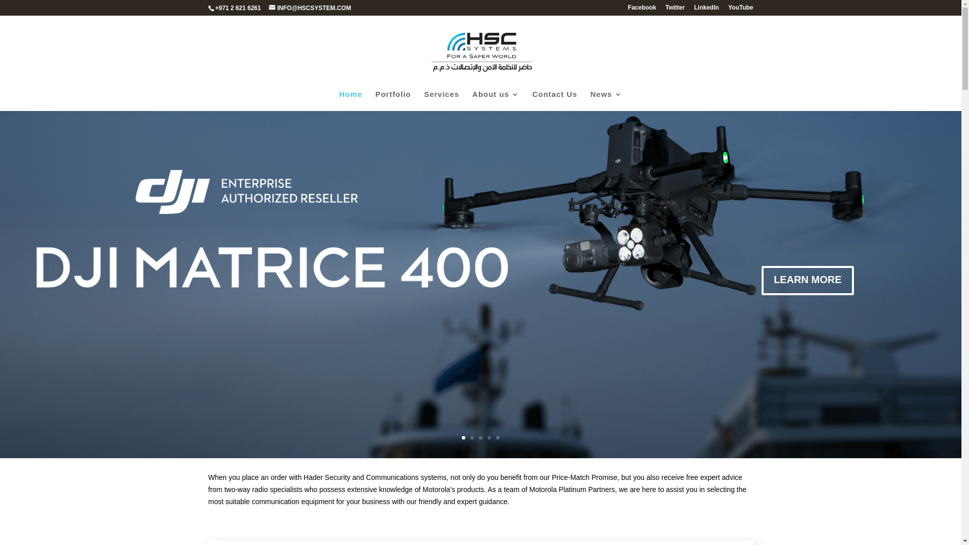
Task: Open the Twitter link
Action: [x=675, y=8]
